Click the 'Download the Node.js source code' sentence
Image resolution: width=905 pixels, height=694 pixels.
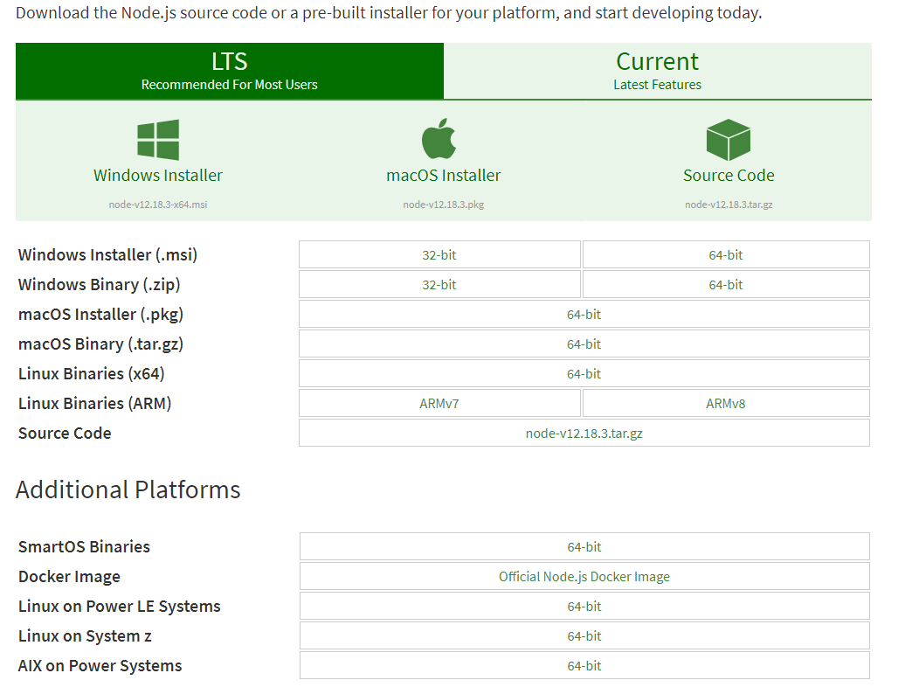click(x=389, y=13)
